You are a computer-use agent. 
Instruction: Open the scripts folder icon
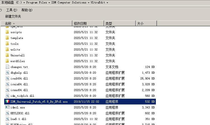7,32
